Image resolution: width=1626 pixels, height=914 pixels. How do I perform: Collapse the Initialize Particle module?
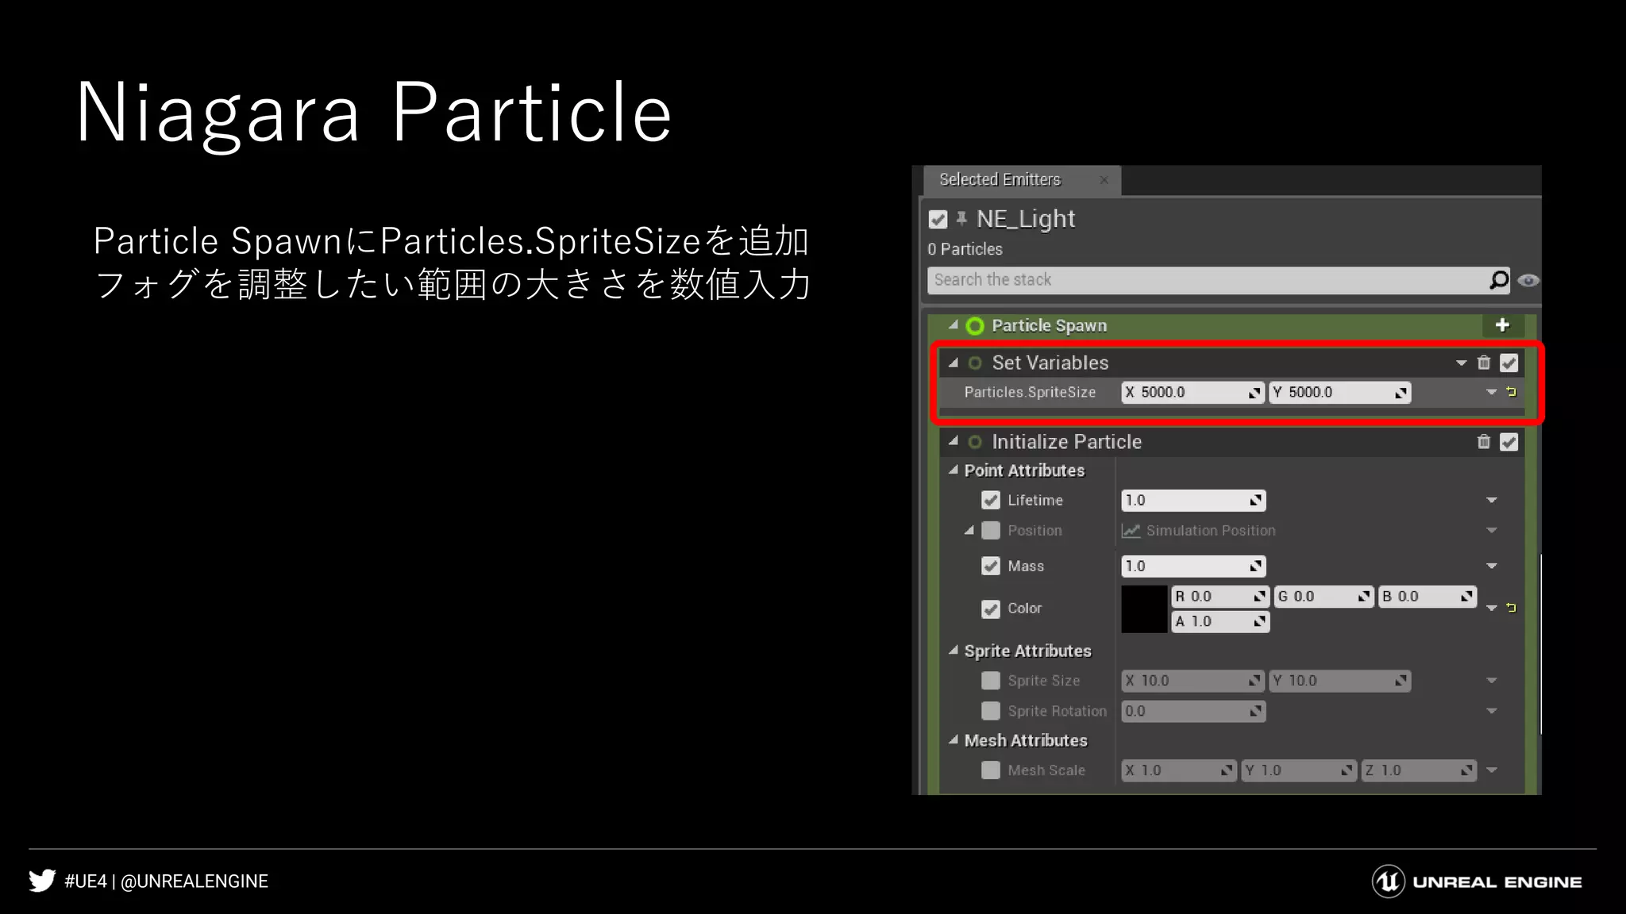click(x=954, y=440)
